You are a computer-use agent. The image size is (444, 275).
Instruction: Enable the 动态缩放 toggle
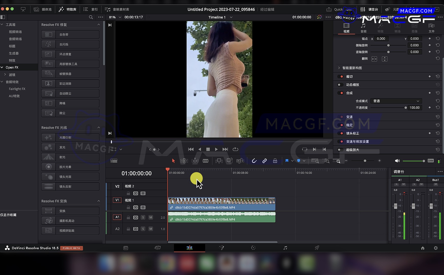click(x=340, y=85)
